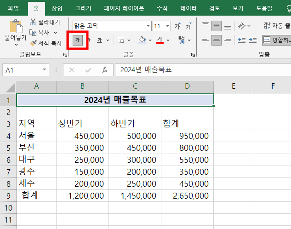This screenshot has width=291, height=229.
Task: Select the 하반기 header cell
Action: [135, 124]
